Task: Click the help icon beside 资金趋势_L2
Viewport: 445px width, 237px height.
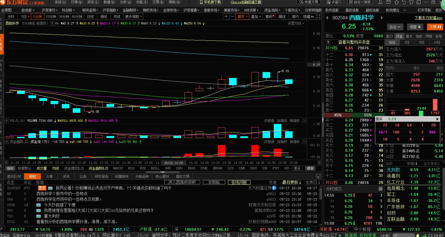Action: pyautogui.click(x=7, y=142)
